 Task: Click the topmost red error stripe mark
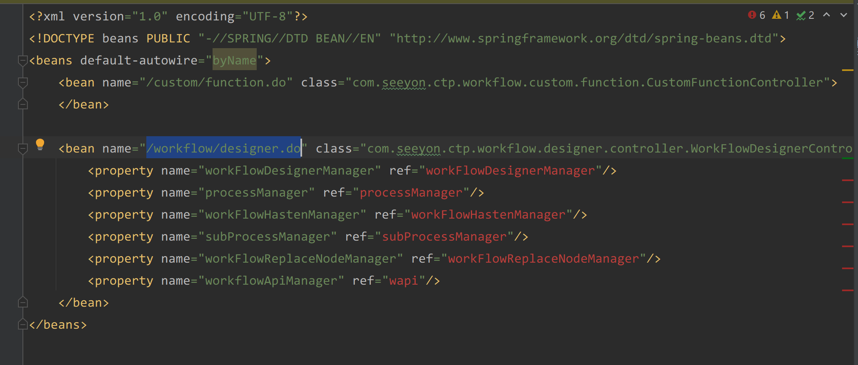click(x=848, y=180)
